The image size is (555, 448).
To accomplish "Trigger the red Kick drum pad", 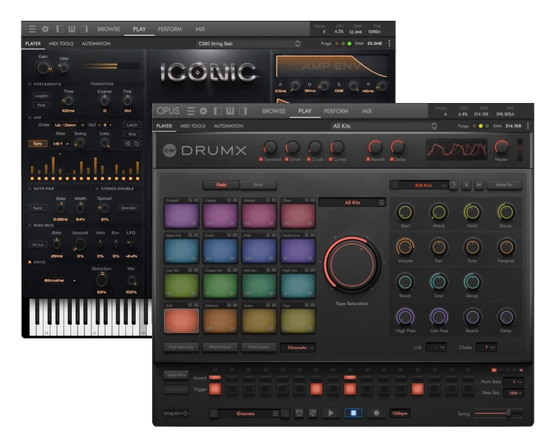I will pos(181,321).
